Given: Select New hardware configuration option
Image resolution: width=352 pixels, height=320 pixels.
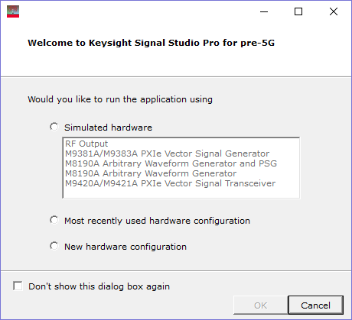Looking at the screenshot, I should point(54,246).
